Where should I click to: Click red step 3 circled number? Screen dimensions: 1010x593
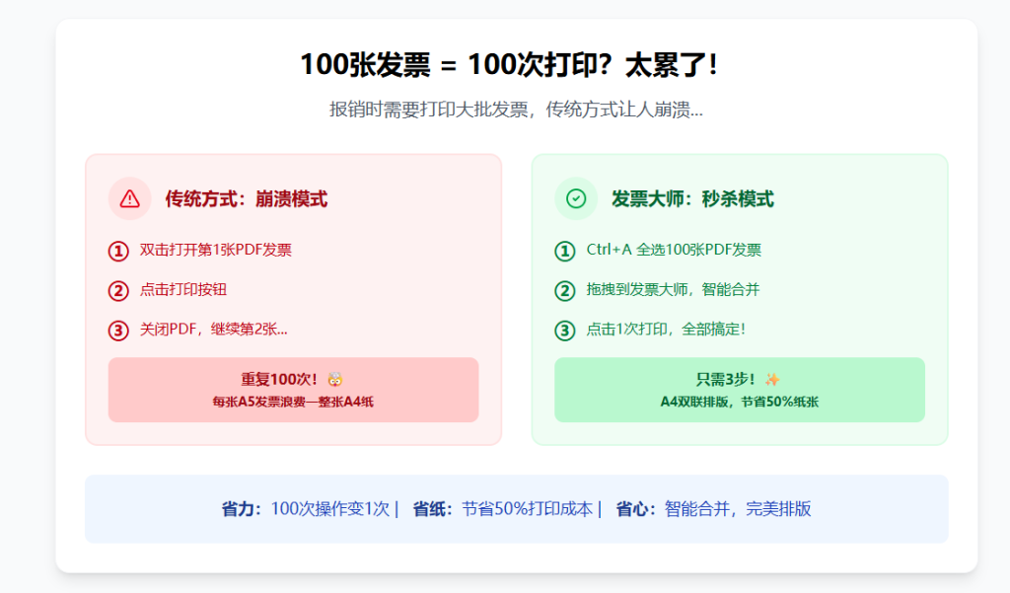tap(118, 331)
